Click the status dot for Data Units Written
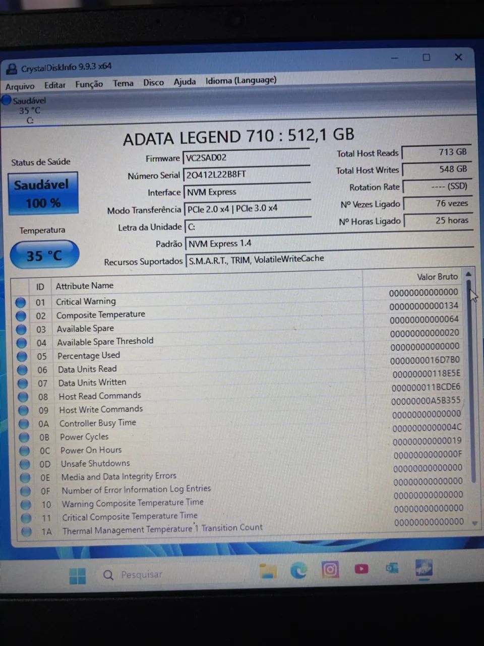This screenshot has height=646, width=484. [23, 384]
